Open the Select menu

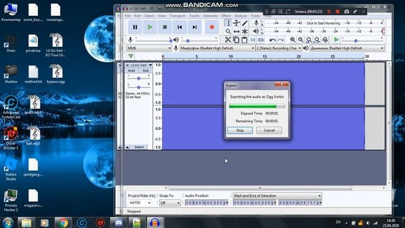coord(149,16)
